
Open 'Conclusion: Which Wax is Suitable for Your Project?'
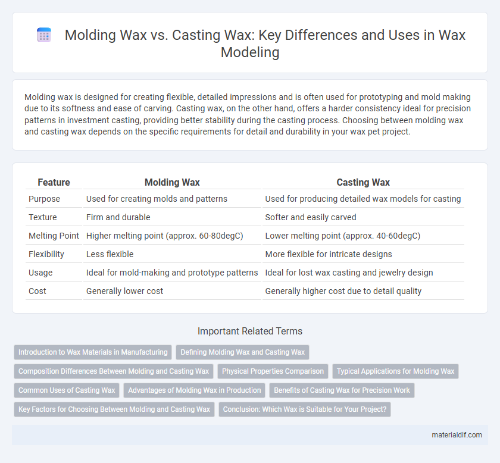point(305,409)
